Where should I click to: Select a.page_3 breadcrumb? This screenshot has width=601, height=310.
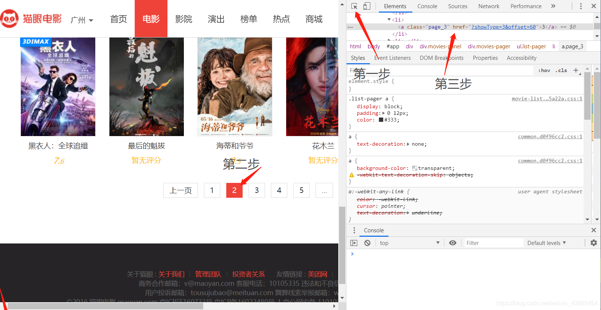tap(572, 46)
